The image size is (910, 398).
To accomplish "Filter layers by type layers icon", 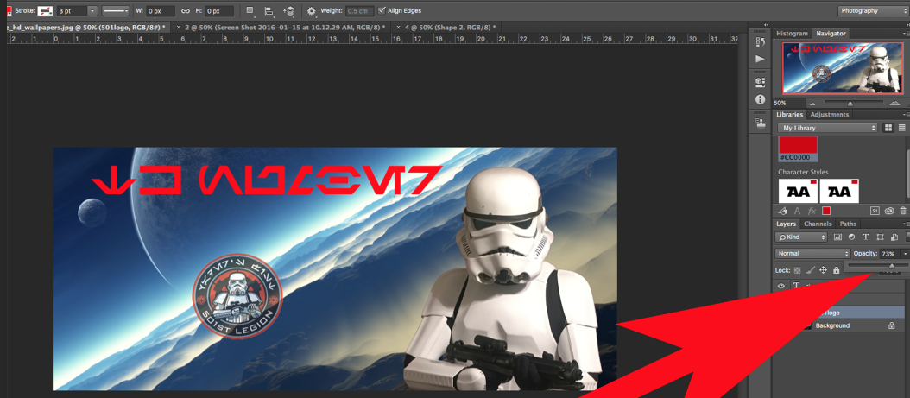I will [866, 237].
